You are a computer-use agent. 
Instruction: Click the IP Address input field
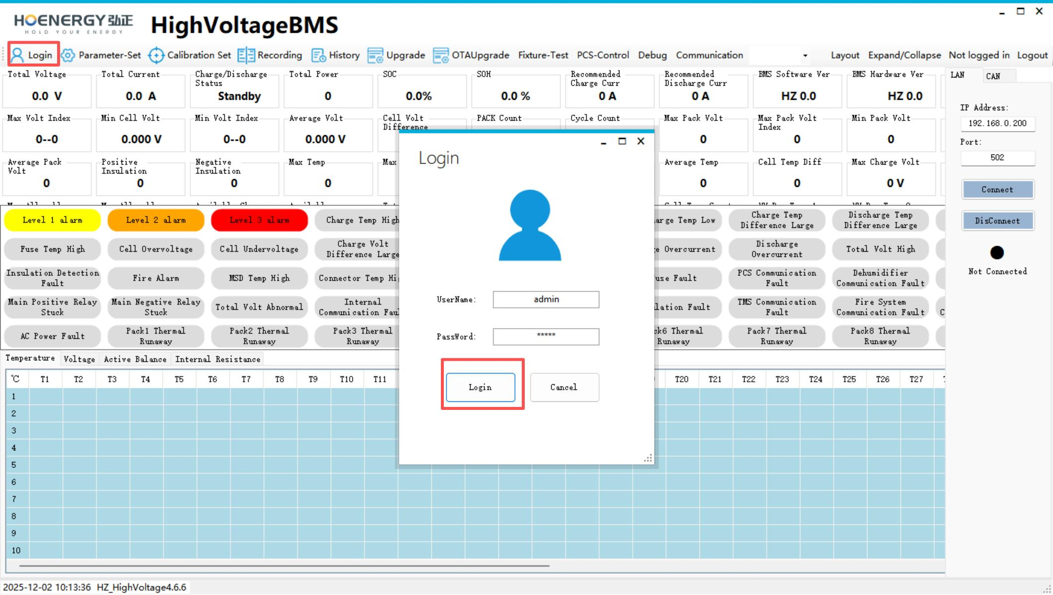click(x=997, y=123)
